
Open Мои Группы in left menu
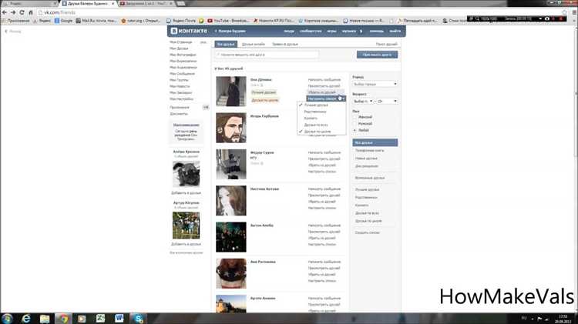pos(179,80)
